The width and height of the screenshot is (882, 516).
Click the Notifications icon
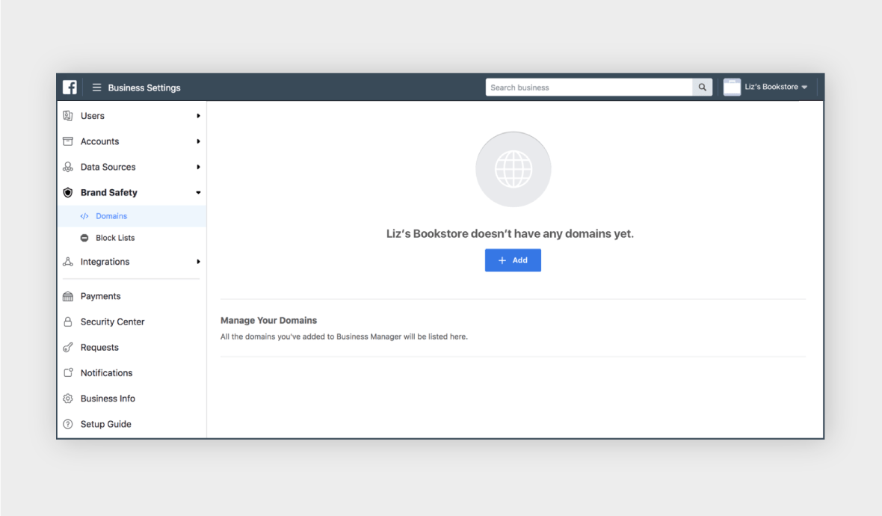[68, 372]
